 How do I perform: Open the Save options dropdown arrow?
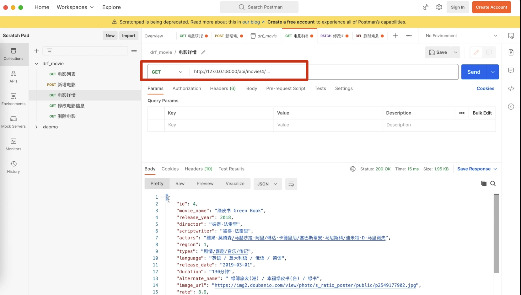455,52
